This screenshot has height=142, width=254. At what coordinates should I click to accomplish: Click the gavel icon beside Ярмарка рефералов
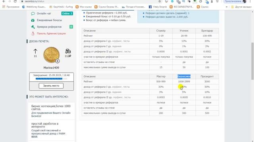click(x=33, y=27)
